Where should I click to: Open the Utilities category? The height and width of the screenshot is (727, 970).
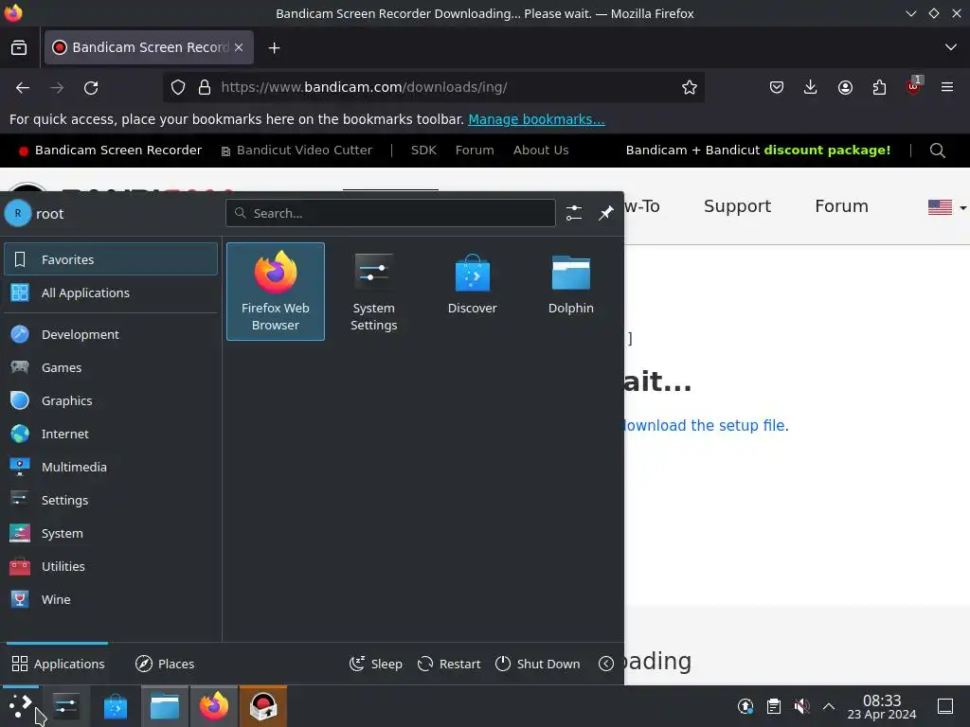111,566
